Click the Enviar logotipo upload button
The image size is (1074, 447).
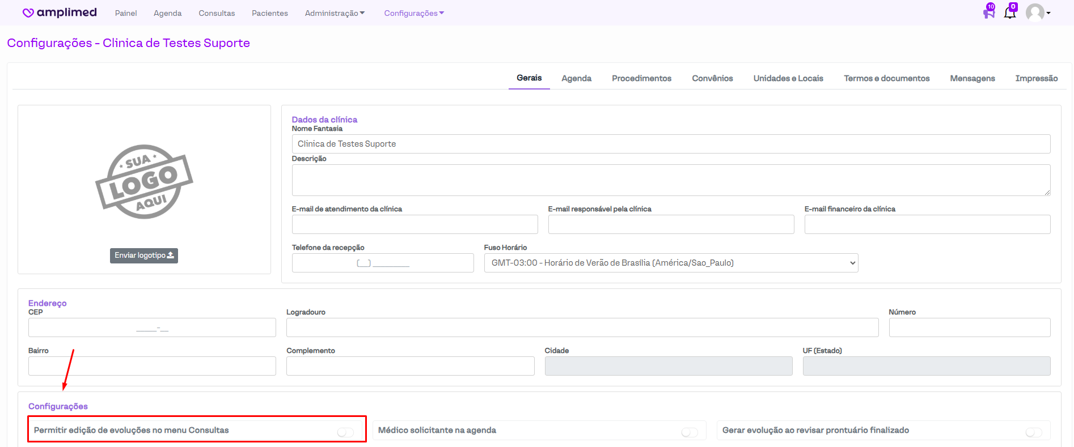click(x=144, y=256)
